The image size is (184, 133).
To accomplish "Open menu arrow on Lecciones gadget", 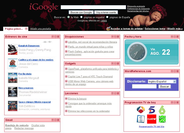I will (112, 93).
